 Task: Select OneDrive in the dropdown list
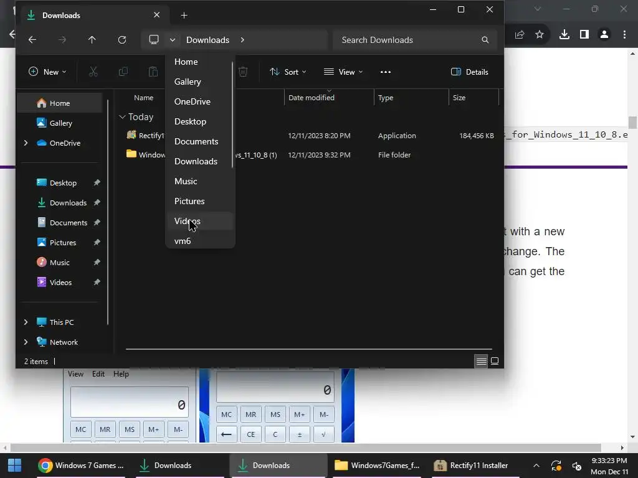click(200, 101)
